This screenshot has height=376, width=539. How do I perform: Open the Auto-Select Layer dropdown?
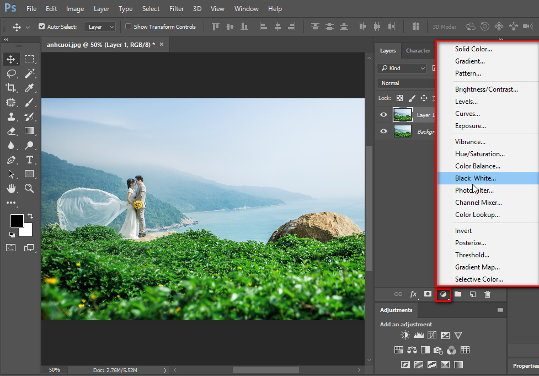coord(100,27)
